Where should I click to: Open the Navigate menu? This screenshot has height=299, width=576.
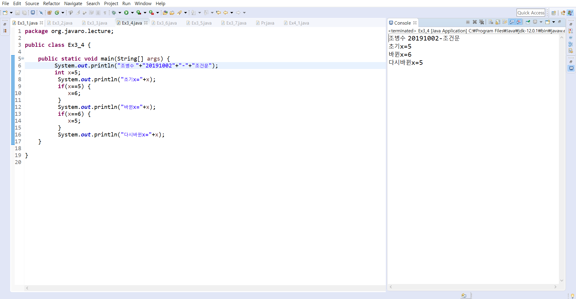(73, 3)
